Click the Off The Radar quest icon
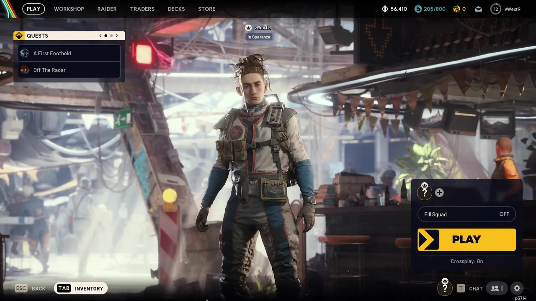This screenshot has height=301, width=536. coord(25,70)
